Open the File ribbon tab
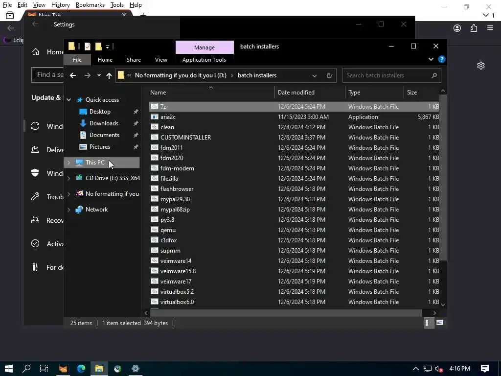 tap(77, 60)
